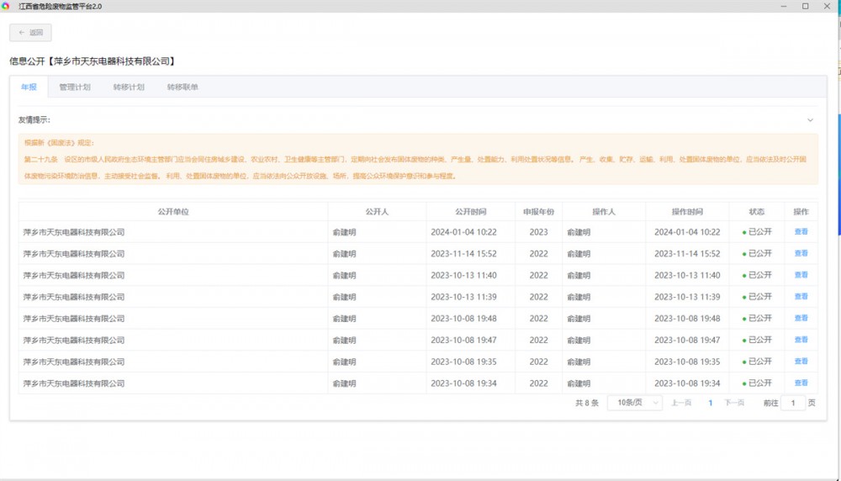
Task: Click the 返回 back button
Action: (30, 33)
